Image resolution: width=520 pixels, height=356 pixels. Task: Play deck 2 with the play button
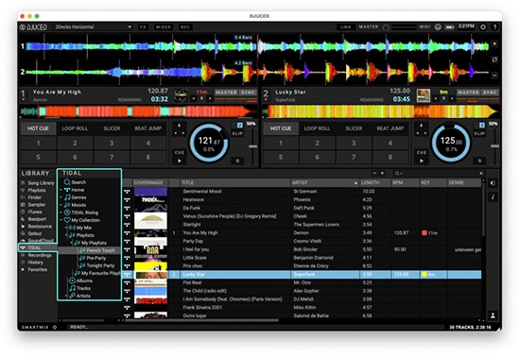point(422,161)
